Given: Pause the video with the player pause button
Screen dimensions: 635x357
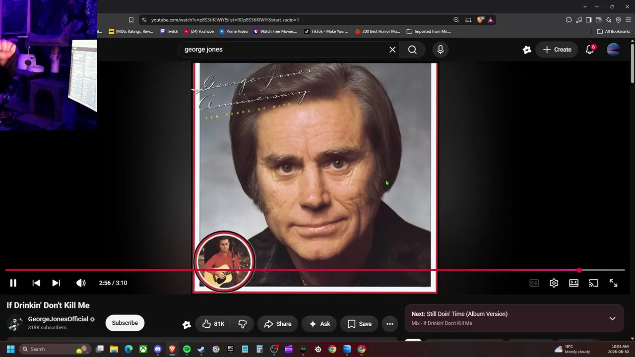Looking at the screenshot, I should click(x=13, y=283).
